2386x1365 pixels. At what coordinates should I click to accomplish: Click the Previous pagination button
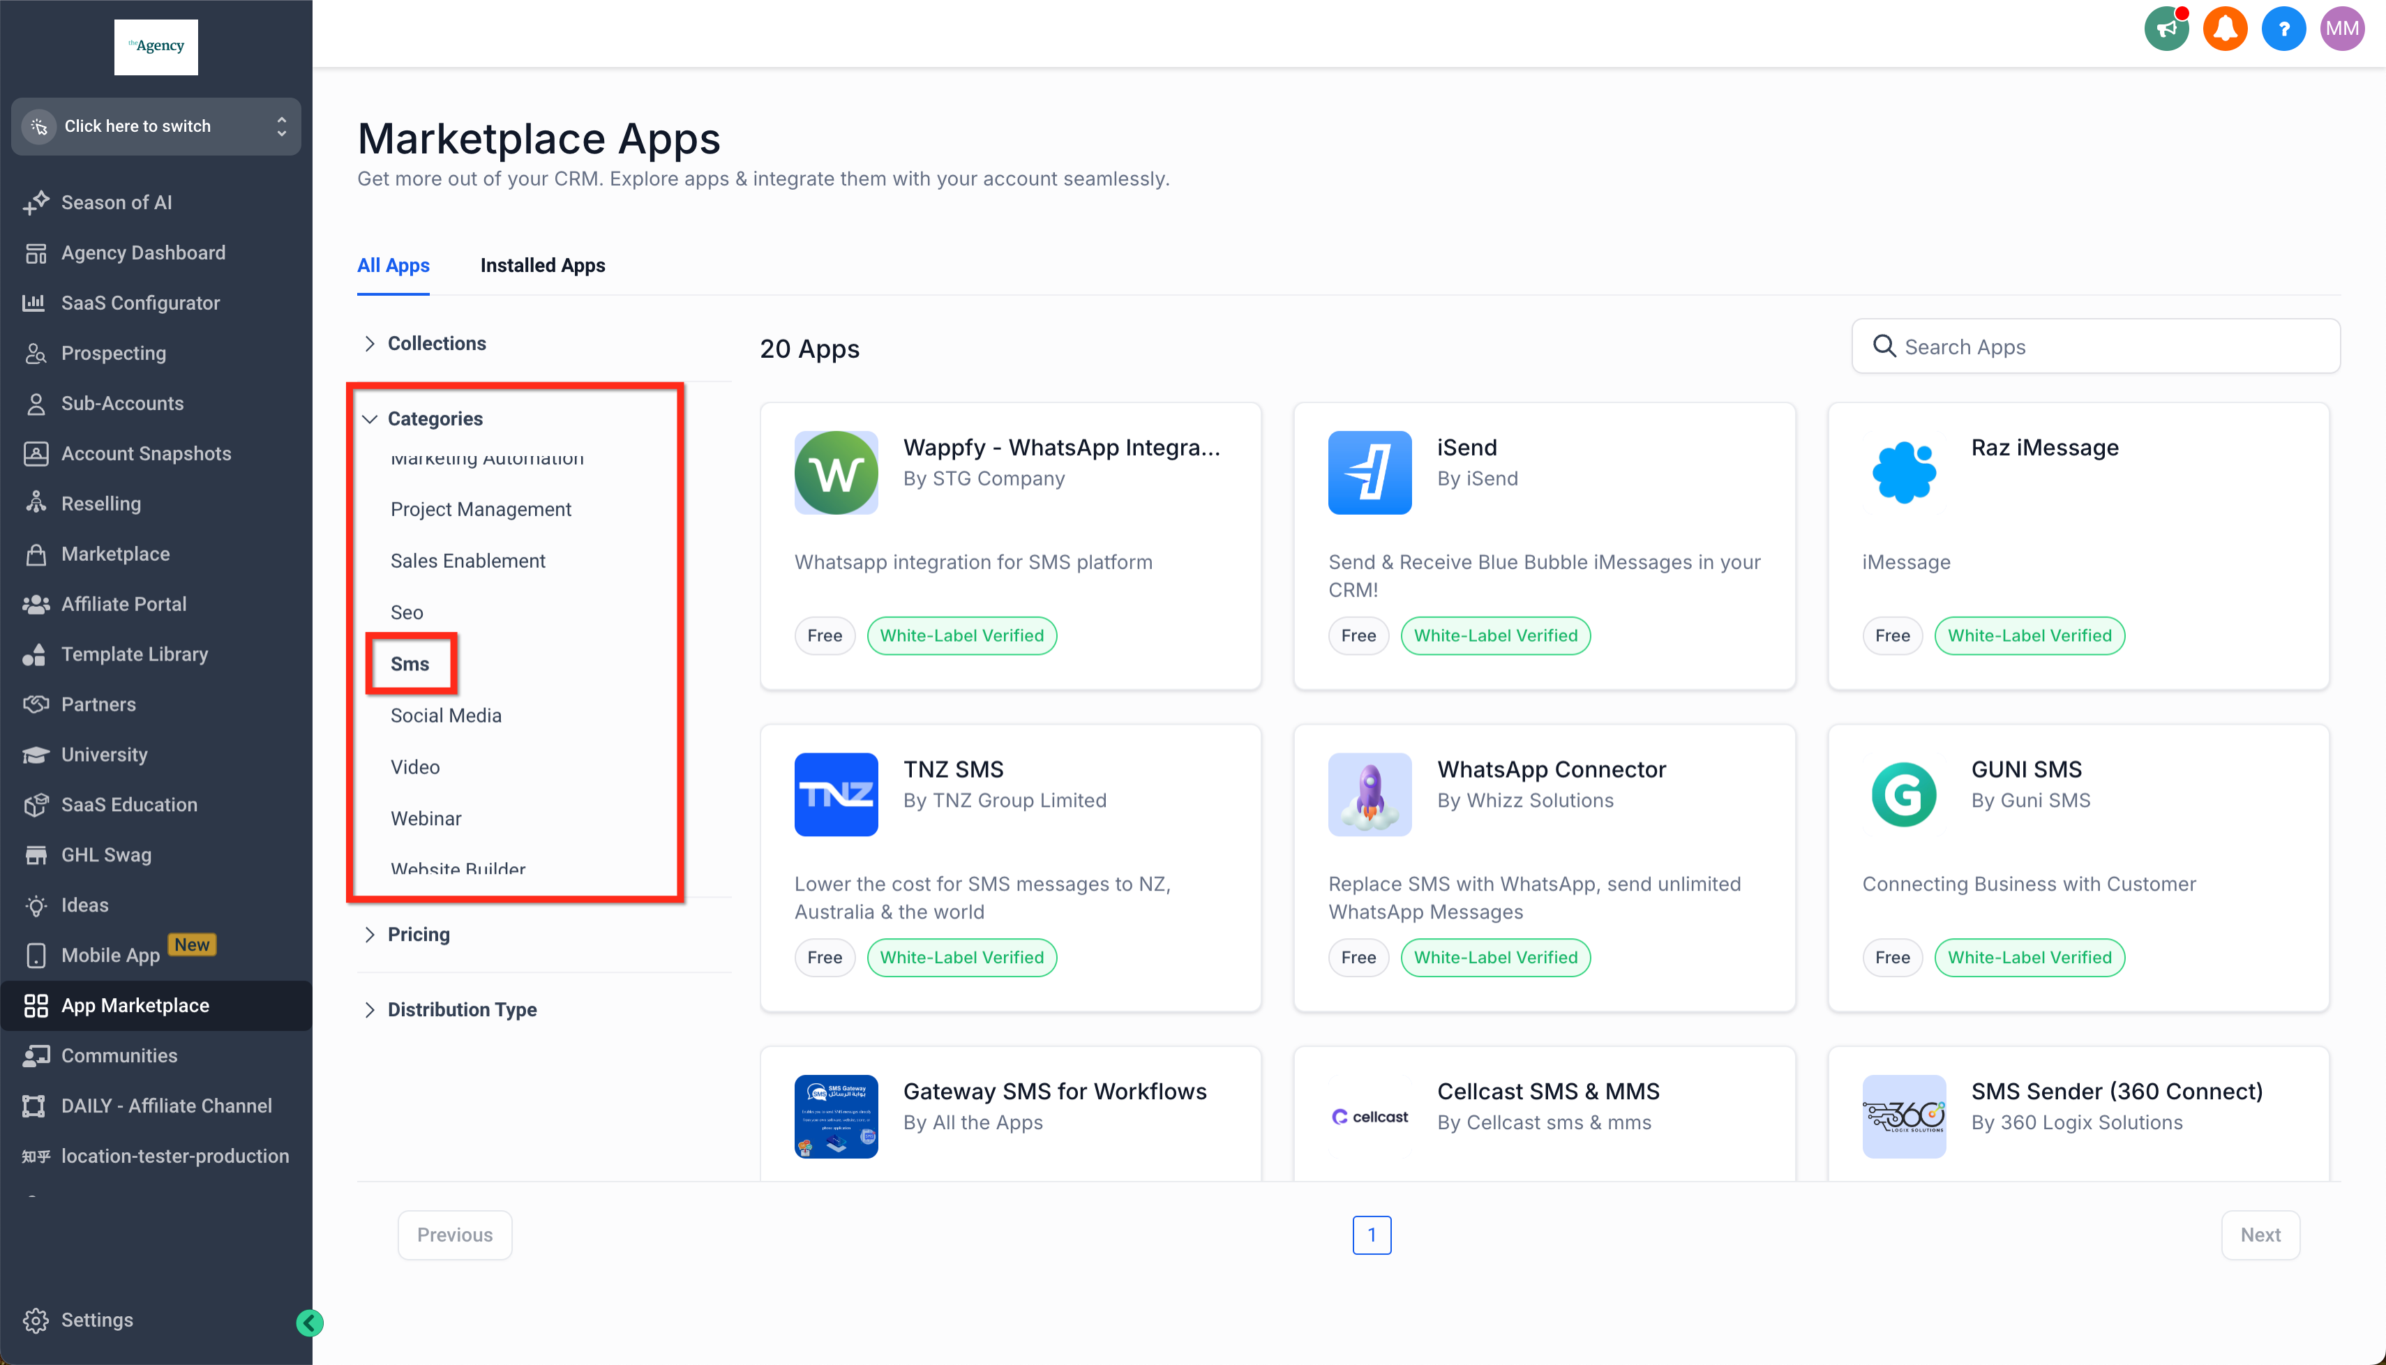pyautogui.click(x=455, y=1235)
